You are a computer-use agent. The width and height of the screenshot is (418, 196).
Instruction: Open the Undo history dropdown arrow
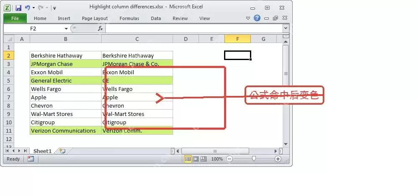tap(33, 8)
